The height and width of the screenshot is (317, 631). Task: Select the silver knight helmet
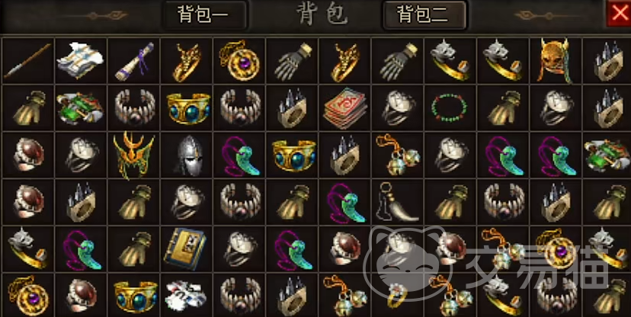[x=186, y=155]
